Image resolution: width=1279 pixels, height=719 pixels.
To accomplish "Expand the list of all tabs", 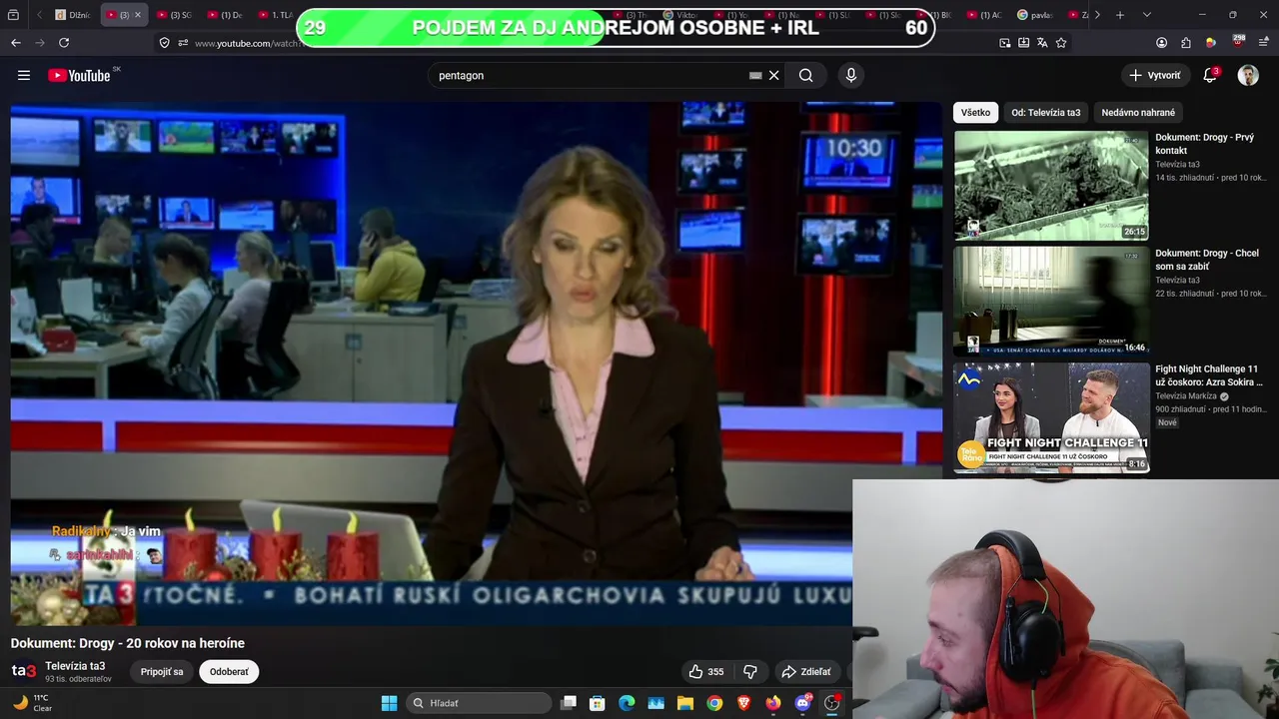I will 1147,15.
